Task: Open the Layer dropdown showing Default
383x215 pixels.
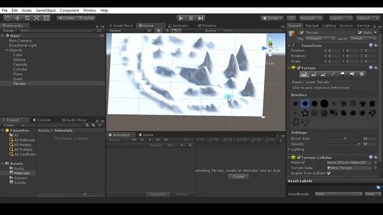Action: coord(363,38)
